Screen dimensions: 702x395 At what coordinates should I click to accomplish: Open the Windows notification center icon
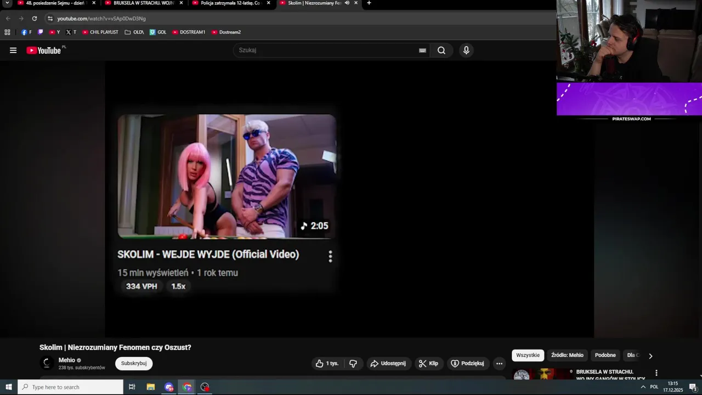(693, 387)
